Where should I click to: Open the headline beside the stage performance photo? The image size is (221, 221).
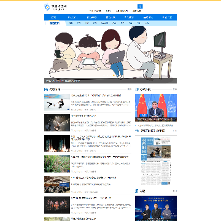point(91,198)
